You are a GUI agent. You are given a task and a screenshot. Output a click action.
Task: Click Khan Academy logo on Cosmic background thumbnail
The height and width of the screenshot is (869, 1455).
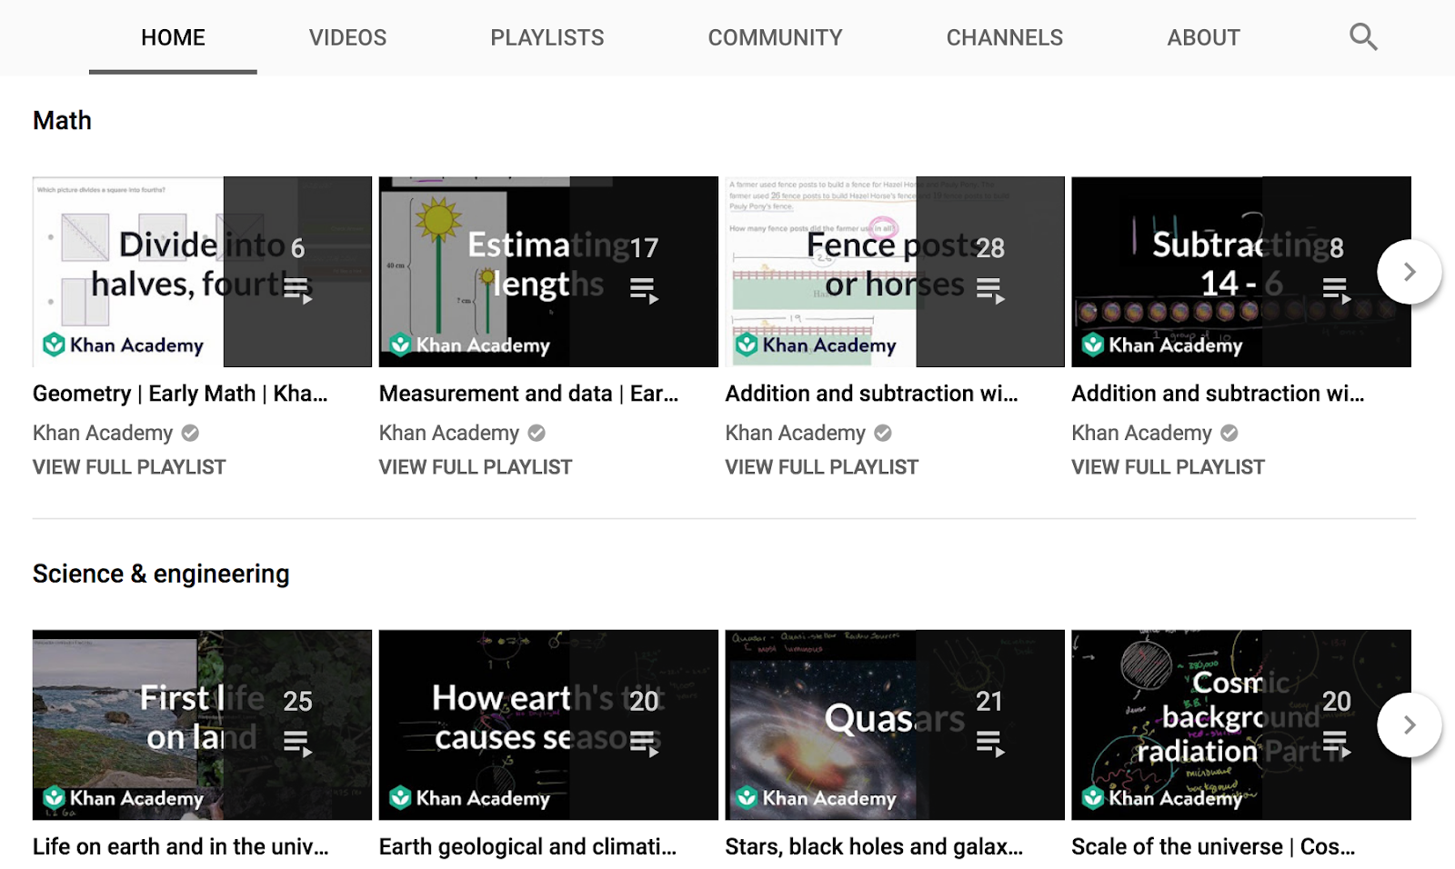(x=1162, y=798)
